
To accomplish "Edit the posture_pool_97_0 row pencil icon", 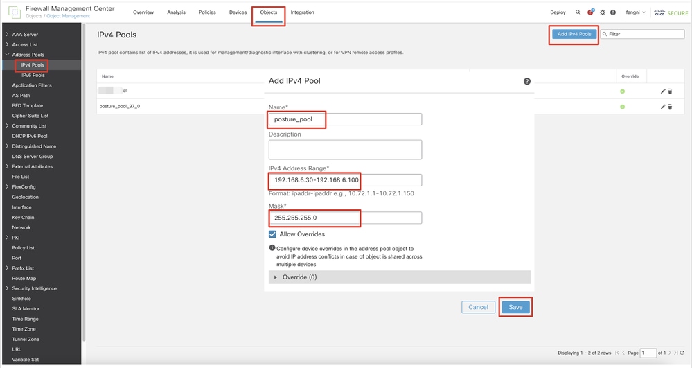I will (662, 107).
